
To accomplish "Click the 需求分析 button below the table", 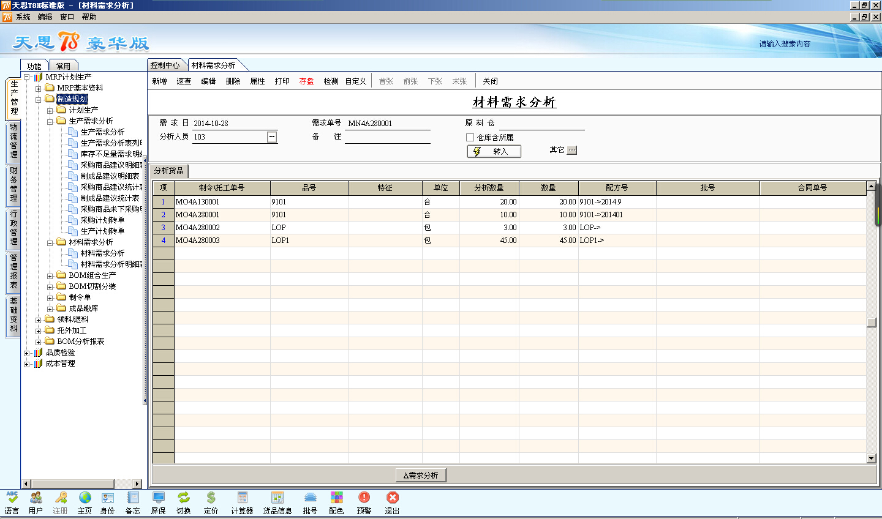I will pyautogui.click(x=421, y=475).
